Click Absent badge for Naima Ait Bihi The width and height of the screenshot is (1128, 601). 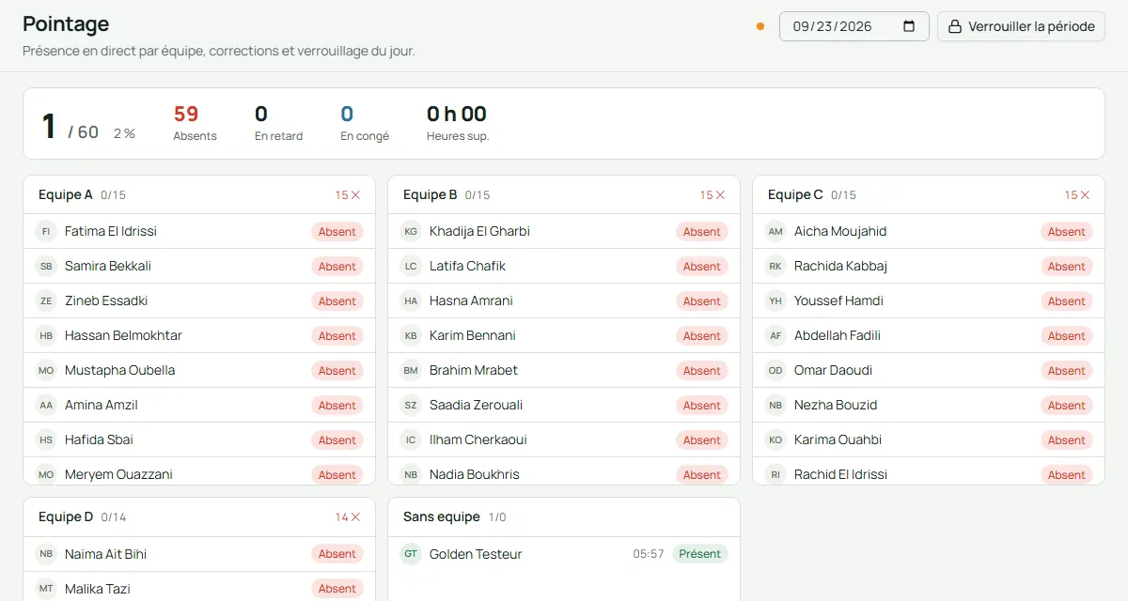(337, 554)
